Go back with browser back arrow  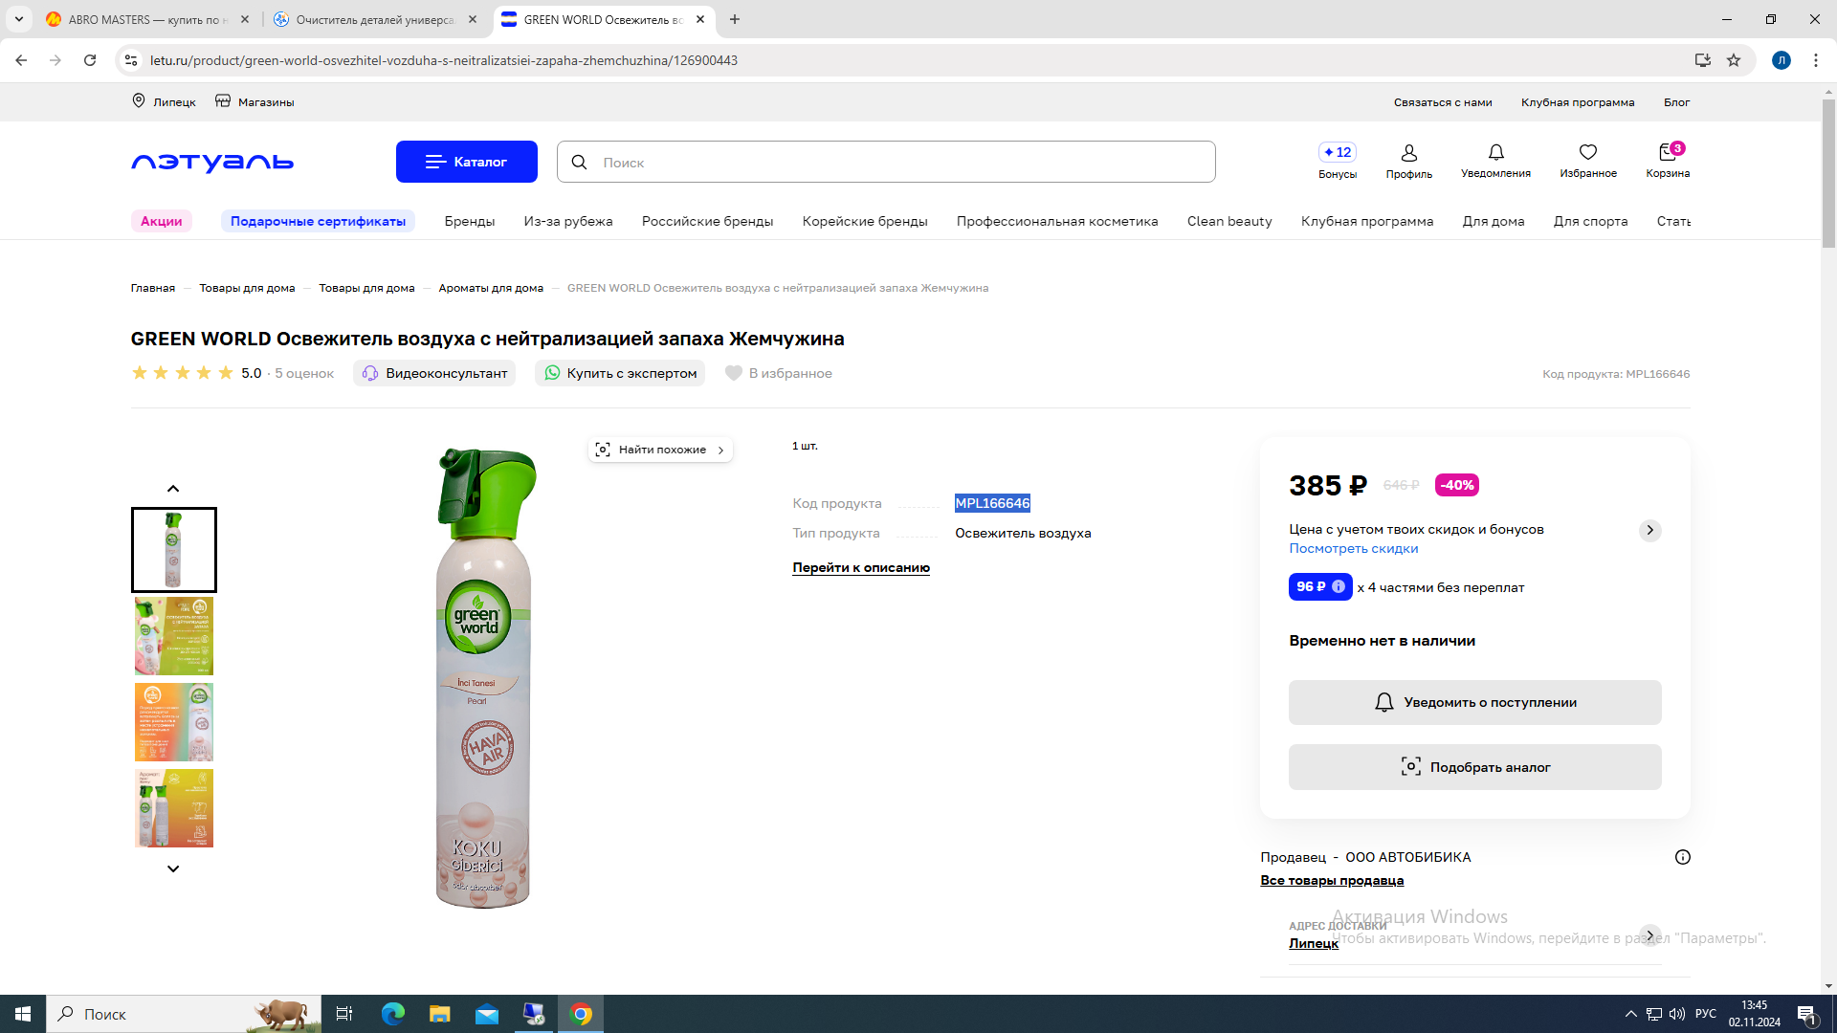(x=21, y=60)
